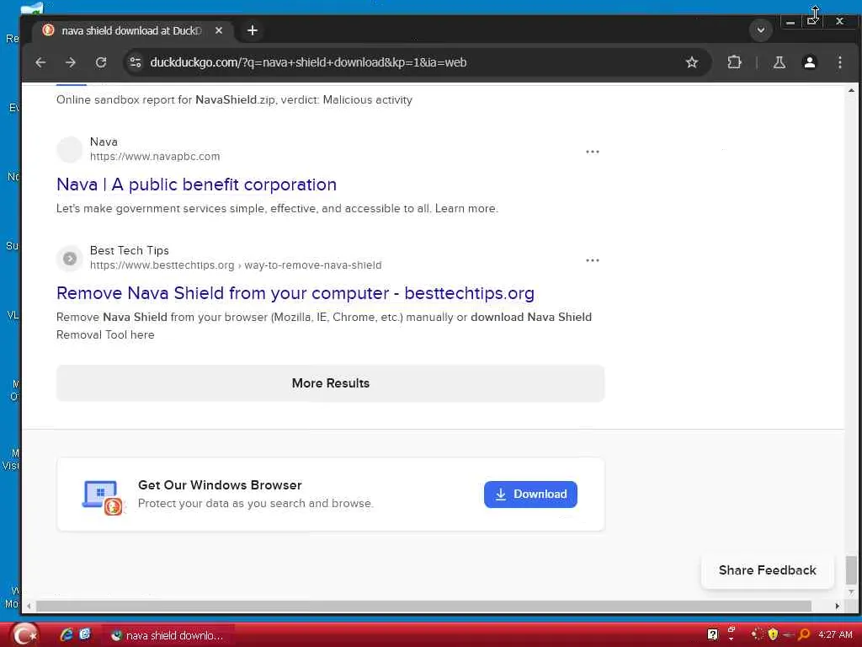Click the help question mark tray icon
Image resolution: width=862 pixels, height=647 pixels.
click(x=712, y=635)
